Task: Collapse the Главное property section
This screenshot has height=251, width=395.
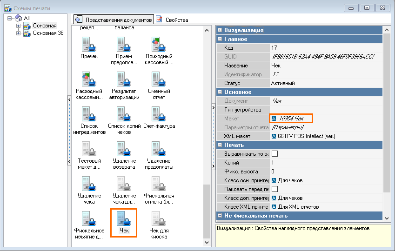Action: coord(220,39)
